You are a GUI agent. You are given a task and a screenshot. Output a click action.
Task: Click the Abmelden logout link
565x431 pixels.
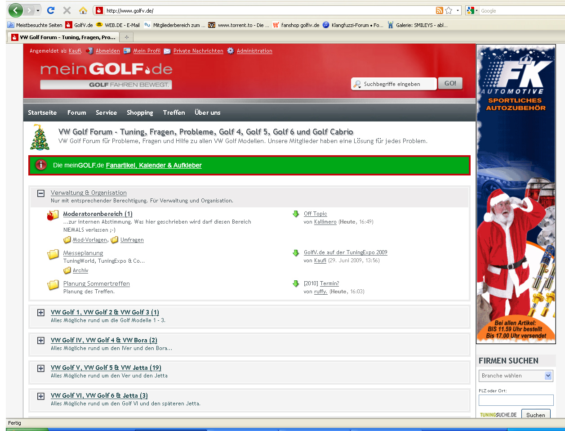click(107, 51)
